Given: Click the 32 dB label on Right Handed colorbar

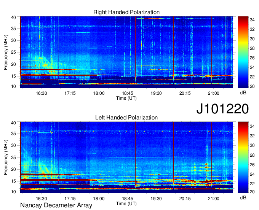Looking at the screenshot, I should [x=252, y=29].
